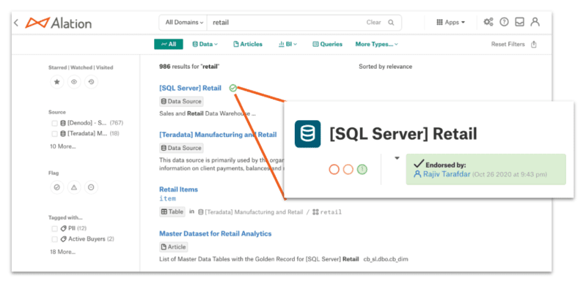Click green endorsement check next to [SQL Server] Retail
Image resolution: width=586 pixels, height=292 pixels.
coord(232,88)
